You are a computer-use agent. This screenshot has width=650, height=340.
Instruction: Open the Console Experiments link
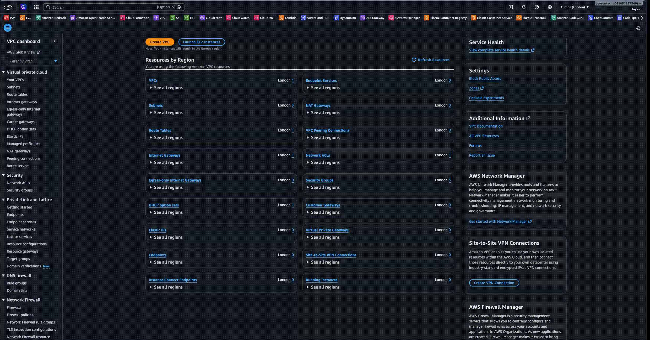(x=486, y=98)
